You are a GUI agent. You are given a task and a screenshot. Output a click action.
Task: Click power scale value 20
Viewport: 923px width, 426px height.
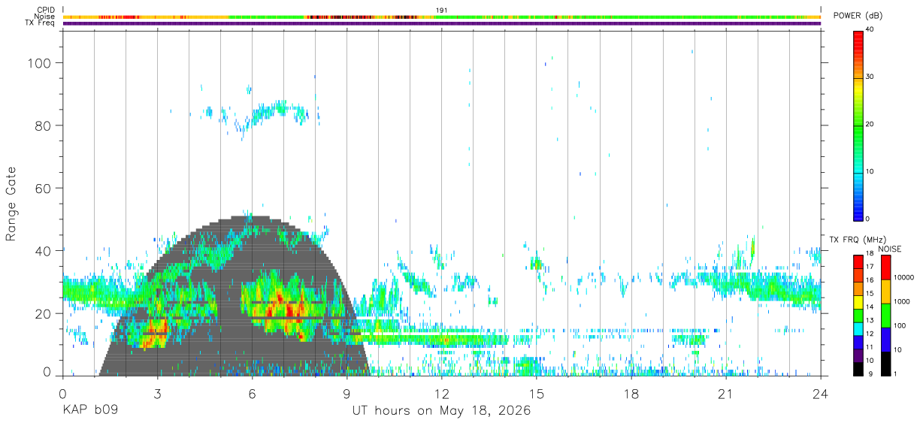[871, 125]
